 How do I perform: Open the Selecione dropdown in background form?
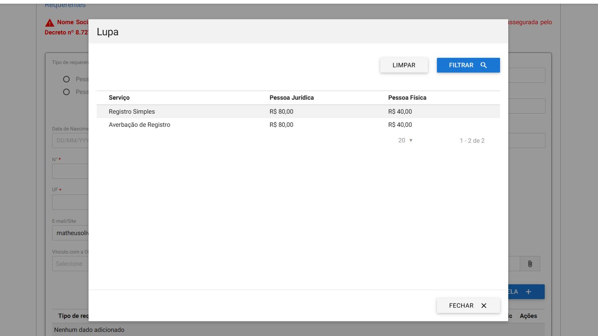pos(70,264)
